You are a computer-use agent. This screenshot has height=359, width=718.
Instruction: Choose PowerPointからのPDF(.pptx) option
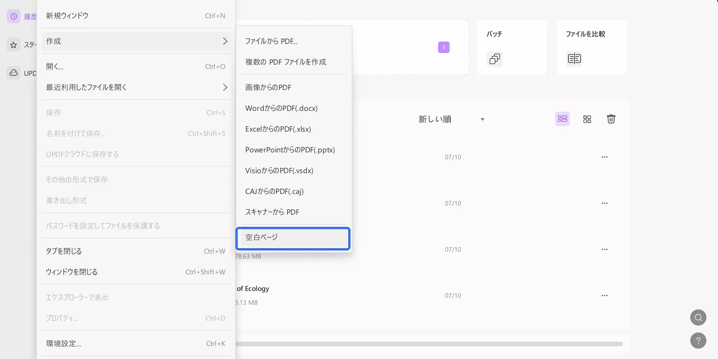294,150
